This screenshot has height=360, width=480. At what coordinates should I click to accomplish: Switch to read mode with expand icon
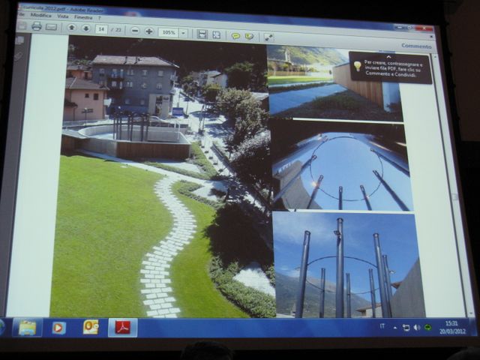point(268,37)
